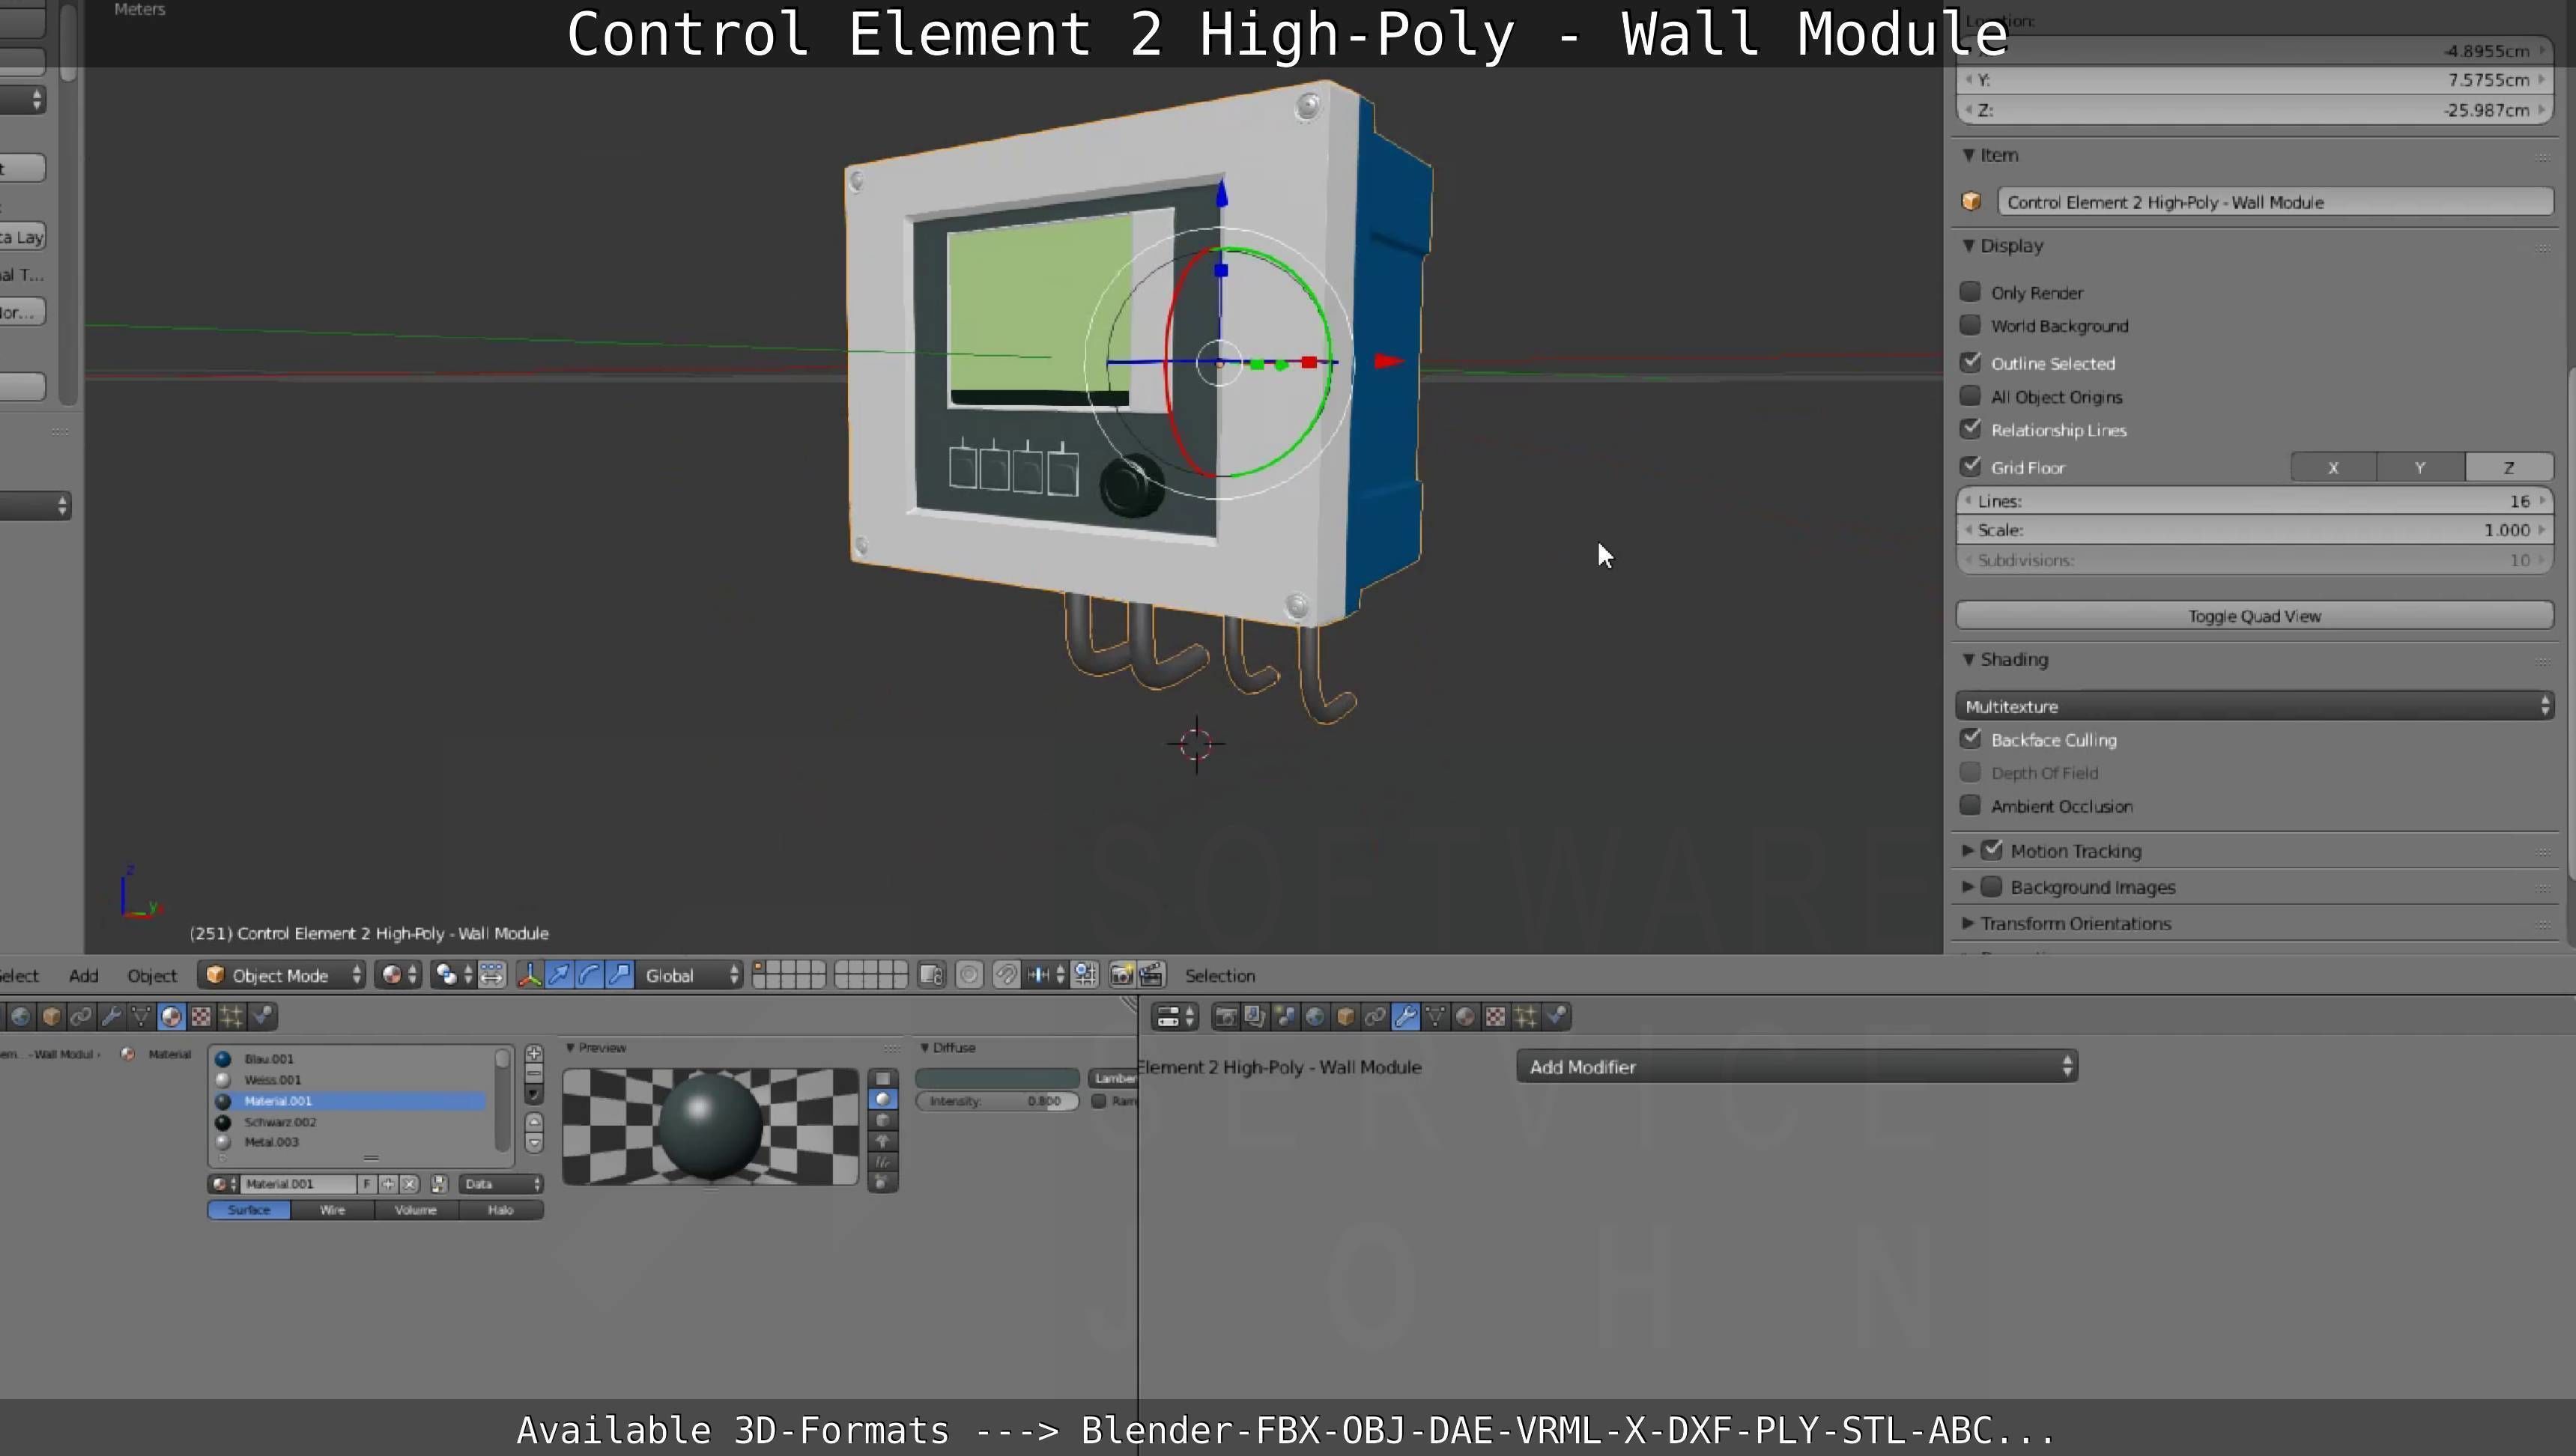Open Particles tab in right properties editor
The image size is (2576, 1456).
point(1526,1017)
